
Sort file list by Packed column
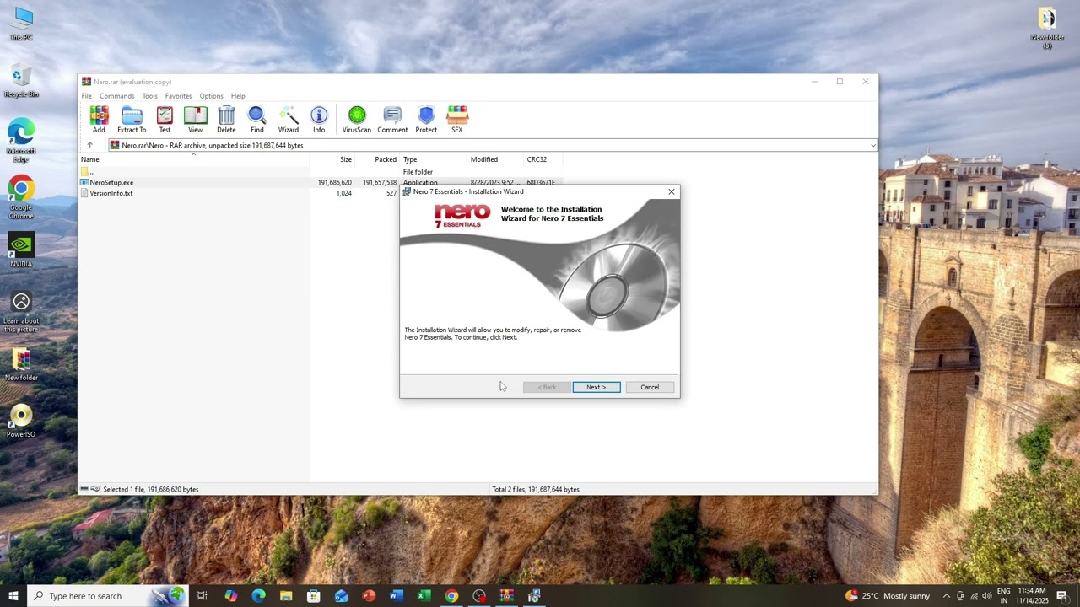tap(377, 159)
